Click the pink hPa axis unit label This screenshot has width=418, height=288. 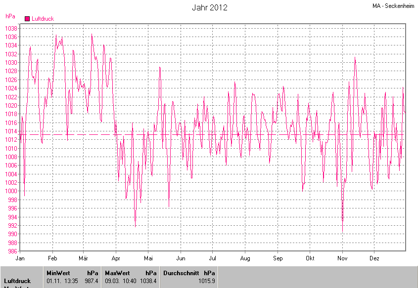point(10,16)
